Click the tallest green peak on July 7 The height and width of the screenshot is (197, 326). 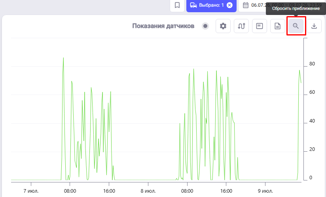63,58
